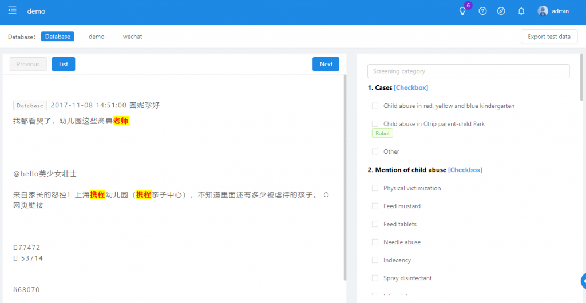Open the lightbulb tips icon with badge
Viewport: 586px width, 303px height.
(462, 11)
